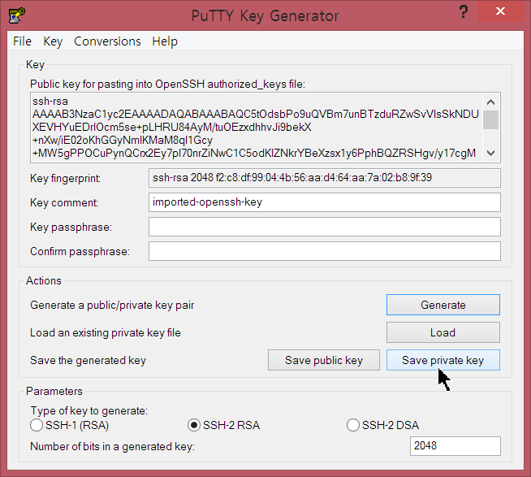Click the Generate button

(x=443, y=305)
